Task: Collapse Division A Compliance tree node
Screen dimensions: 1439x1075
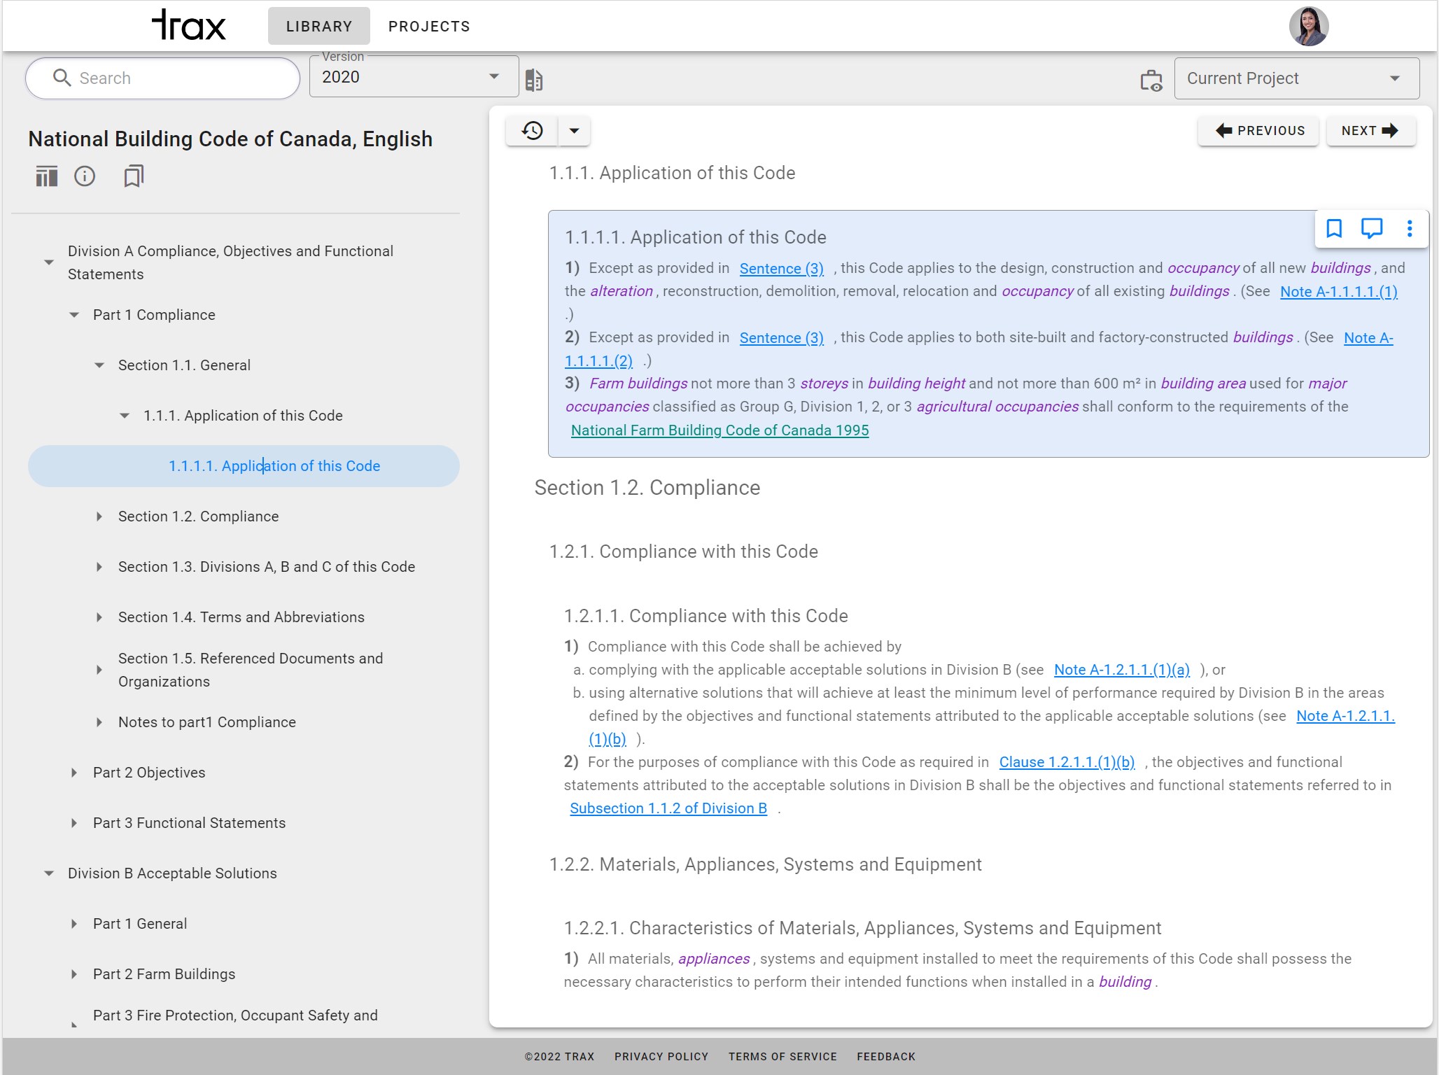Action: tap(49, 262)
